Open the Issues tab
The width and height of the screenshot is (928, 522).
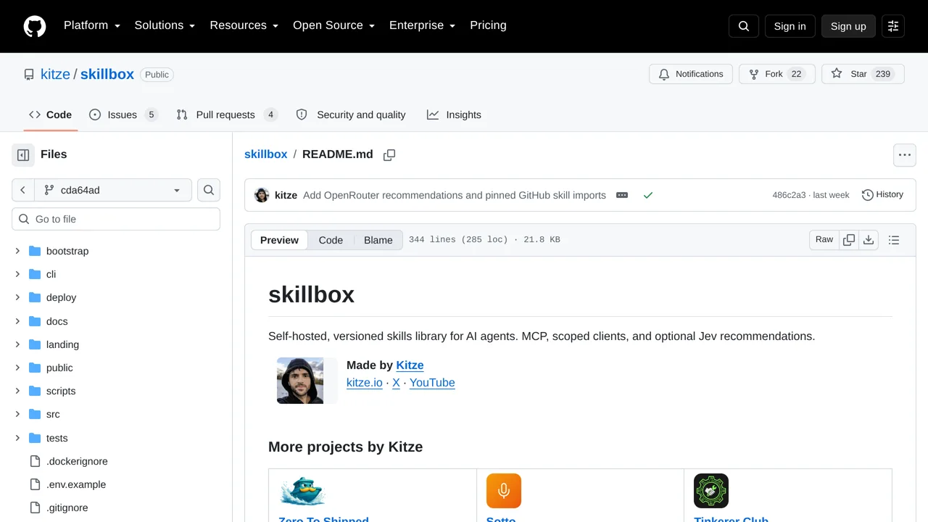(123, 115)
